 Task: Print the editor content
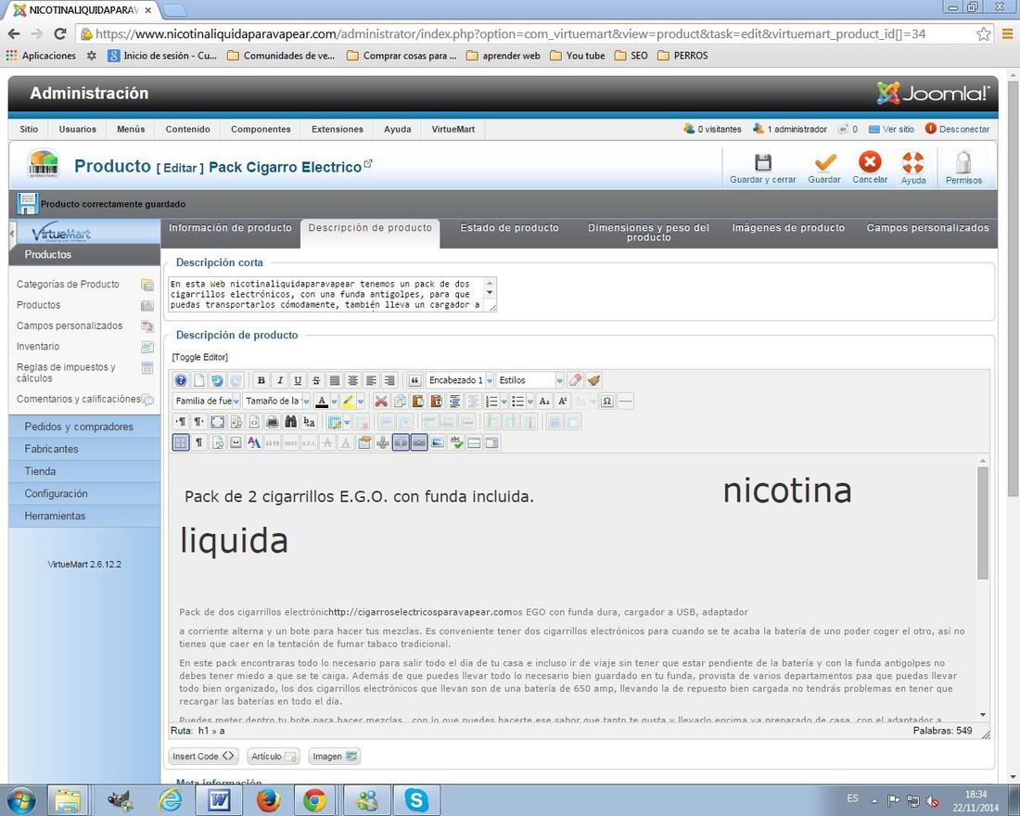[x=273, y=422]
